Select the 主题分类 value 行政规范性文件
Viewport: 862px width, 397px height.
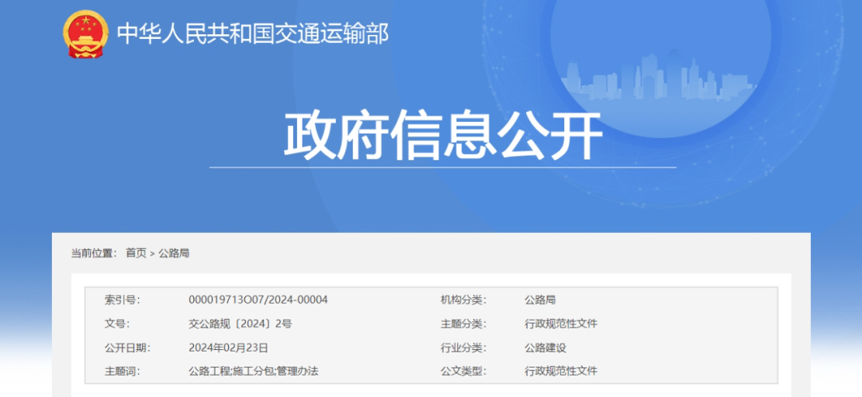561,324
